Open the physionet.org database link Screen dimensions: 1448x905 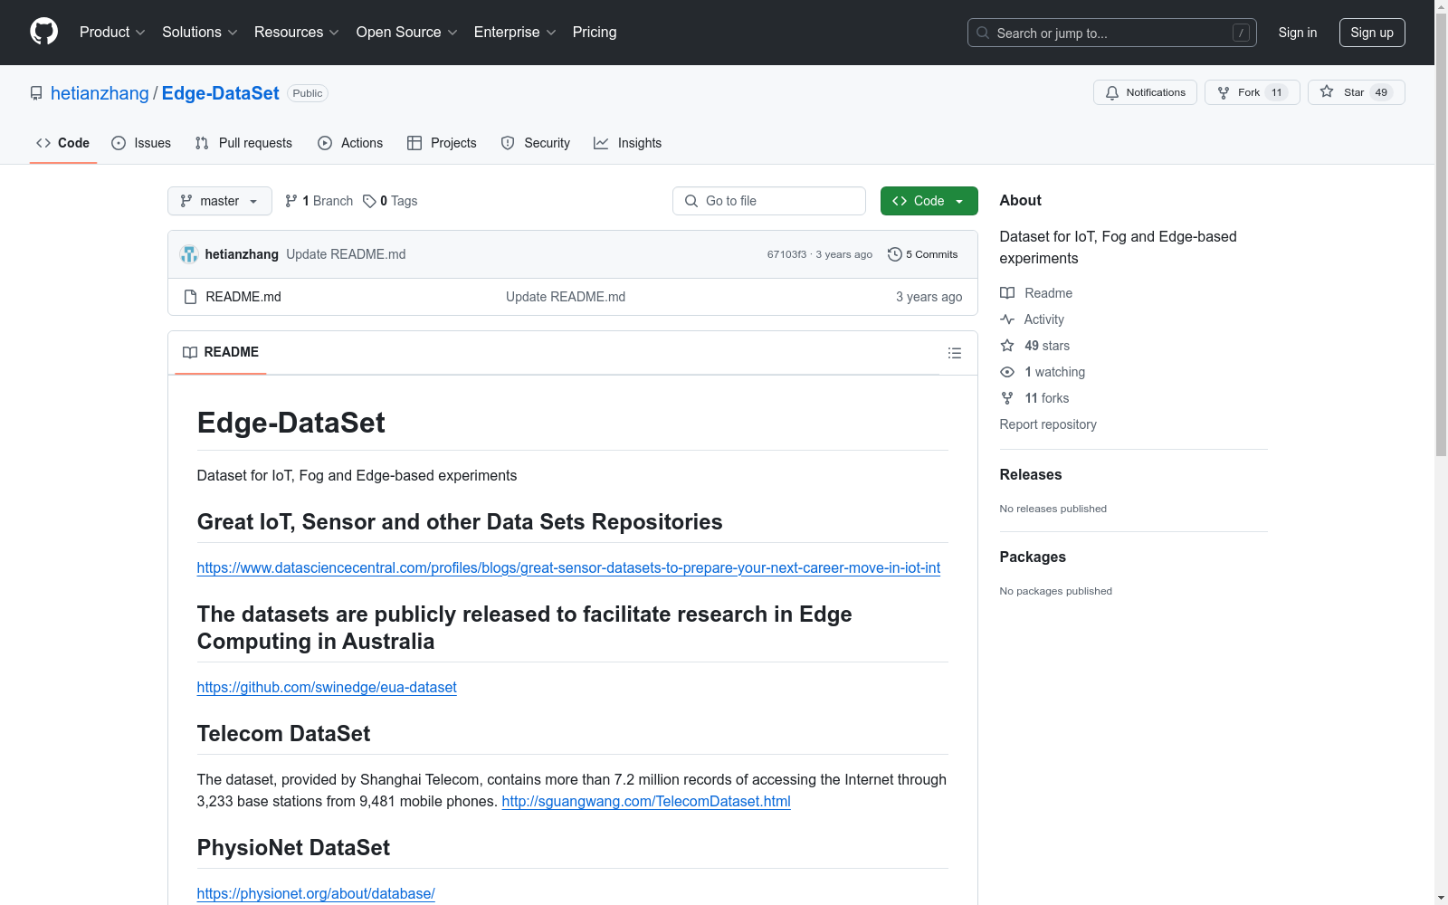click(316, 893)
